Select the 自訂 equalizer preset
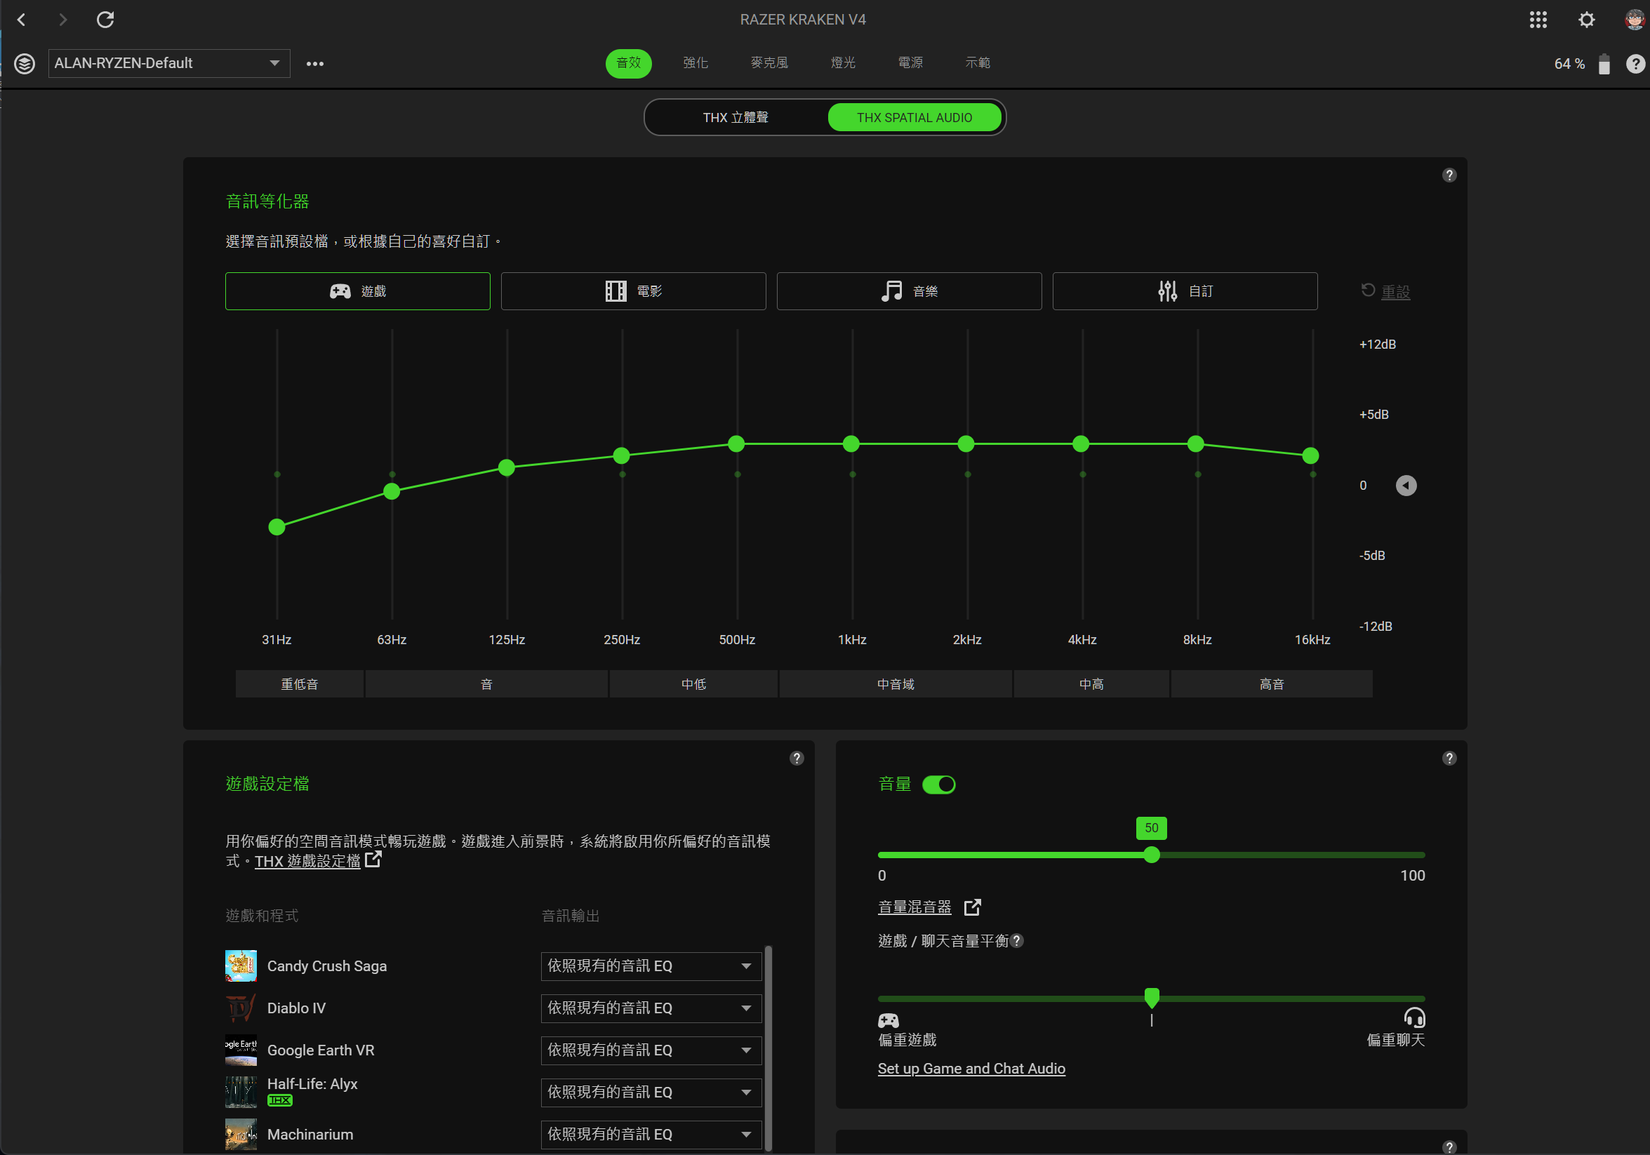 1185,291
